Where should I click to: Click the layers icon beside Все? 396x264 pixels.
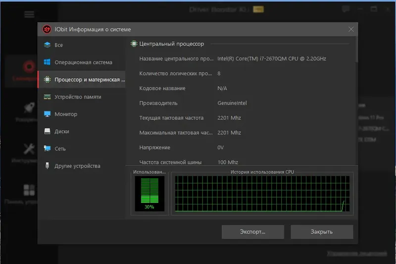[x=47, y=45]
